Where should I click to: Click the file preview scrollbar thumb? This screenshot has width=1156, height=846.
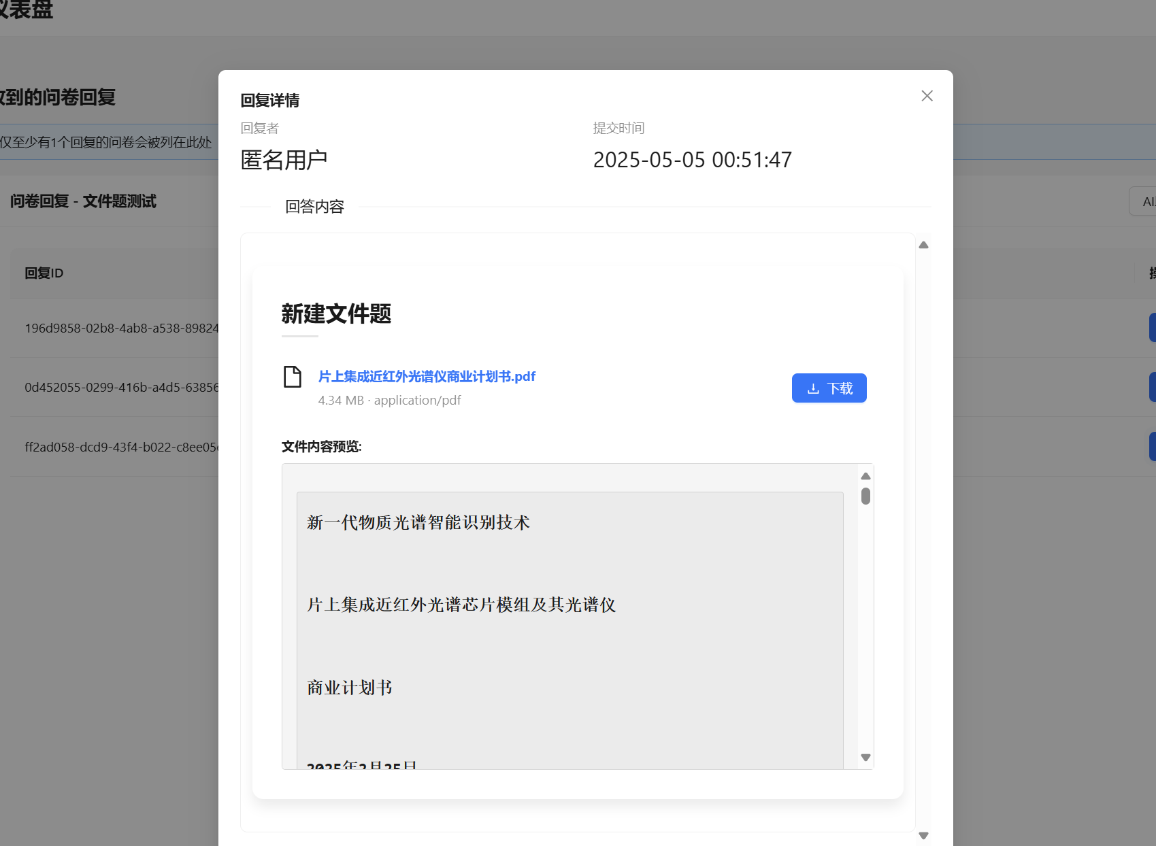(x=865, y=496)
